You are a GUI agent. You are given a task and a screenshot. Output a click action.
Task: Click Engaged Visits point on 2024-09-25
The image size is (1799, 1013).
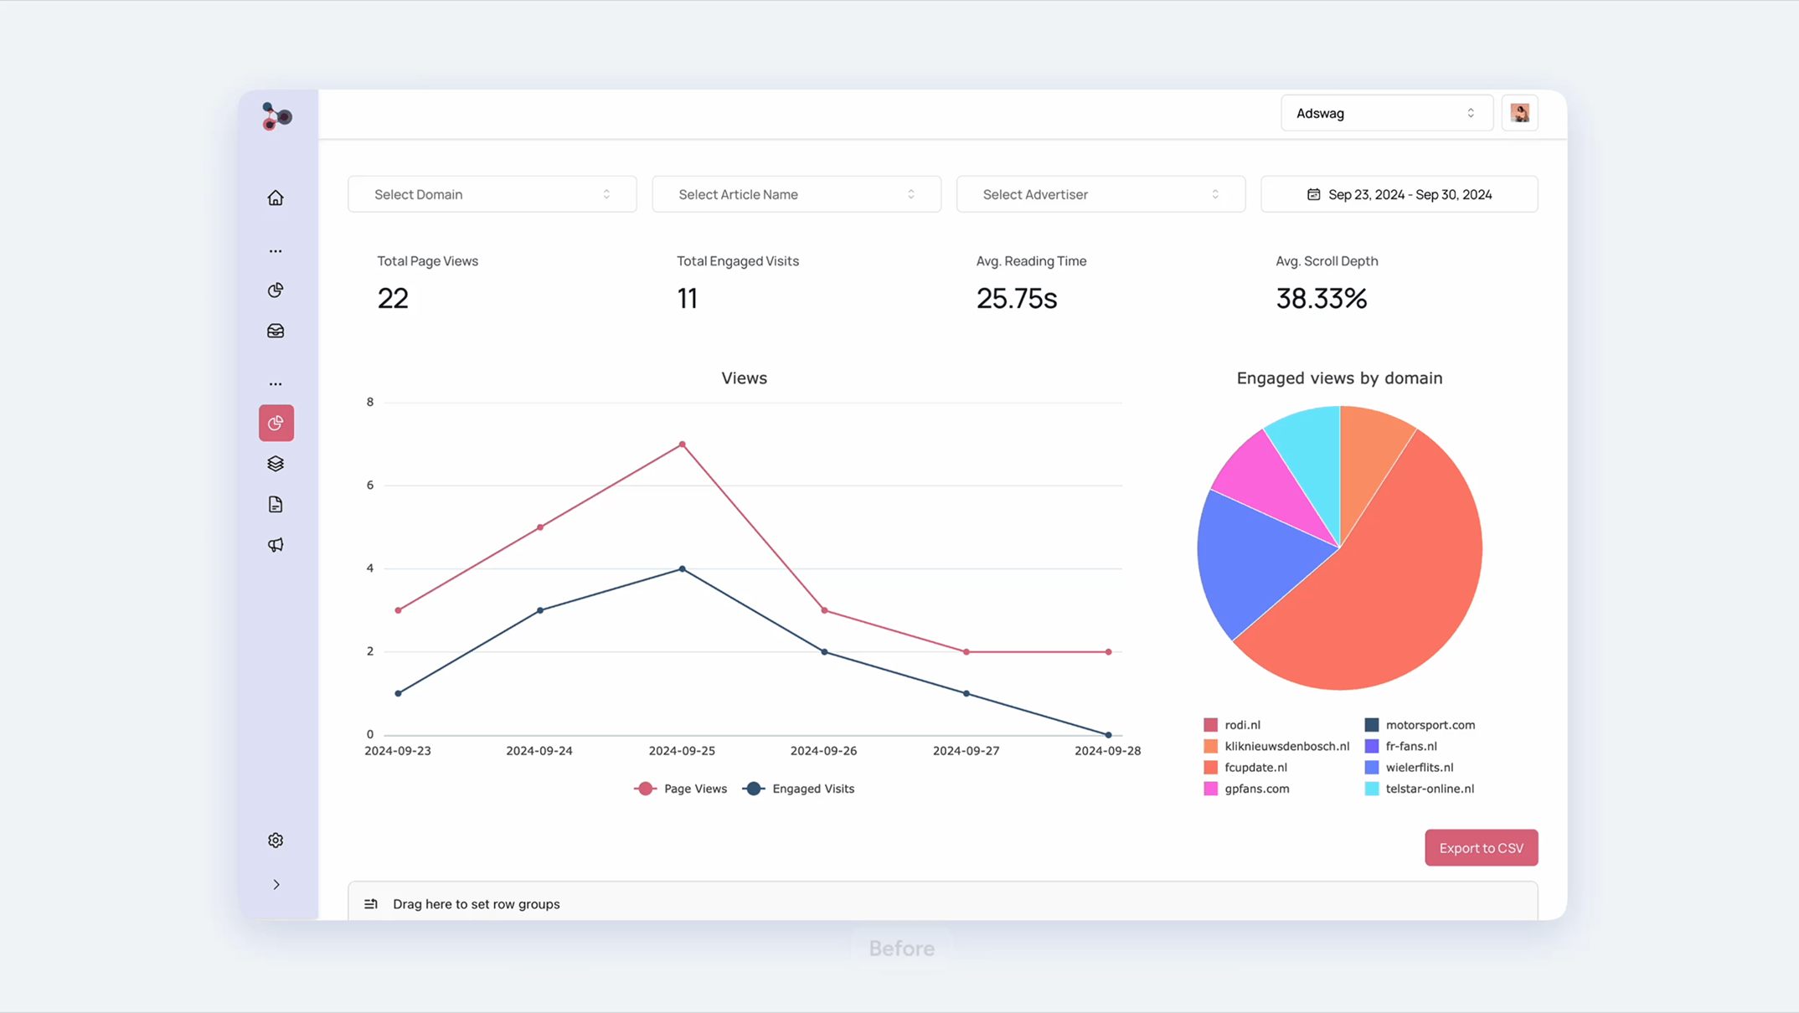(x=682, y=569)
